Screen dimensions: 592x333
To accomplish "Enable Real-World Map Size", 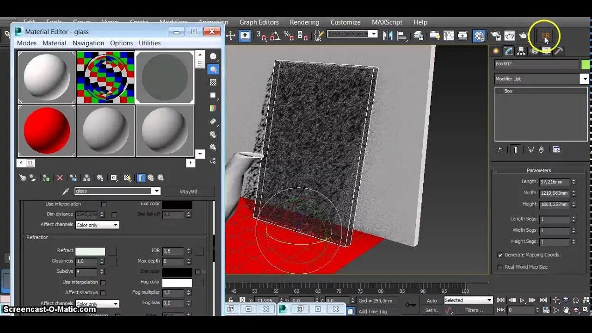I will pos(500,266).
